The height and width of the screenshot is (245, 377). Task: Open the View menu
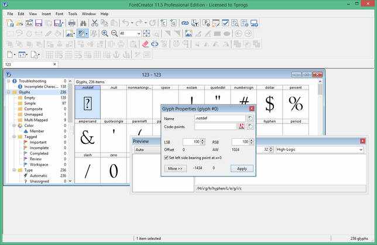[x=33, y=14]
